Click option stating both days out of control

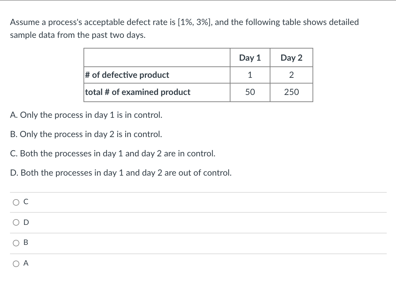click(x=121, y=172)
